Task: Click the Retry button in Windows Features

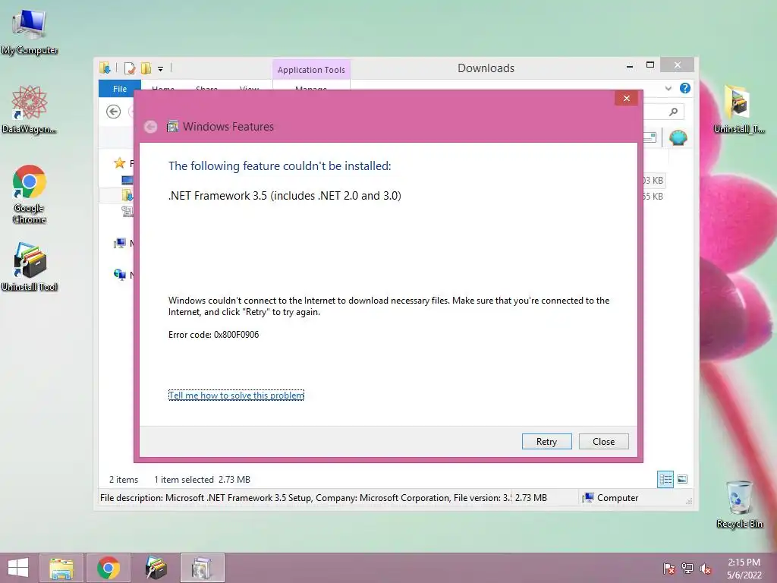Action: [x=546, y=441]
